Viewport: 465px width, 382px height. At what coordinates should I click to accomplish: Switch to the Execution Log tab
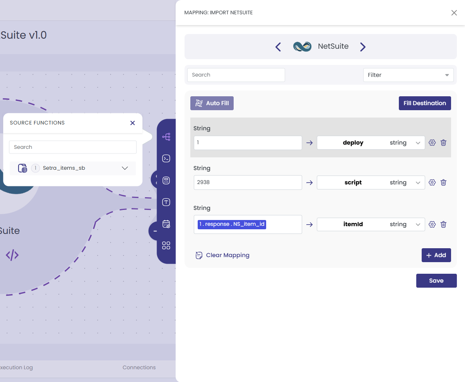[15, 367]
